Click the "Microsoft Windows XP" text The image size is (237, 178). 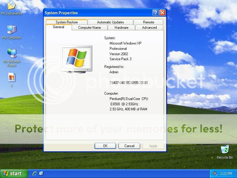tap(125, 43)
